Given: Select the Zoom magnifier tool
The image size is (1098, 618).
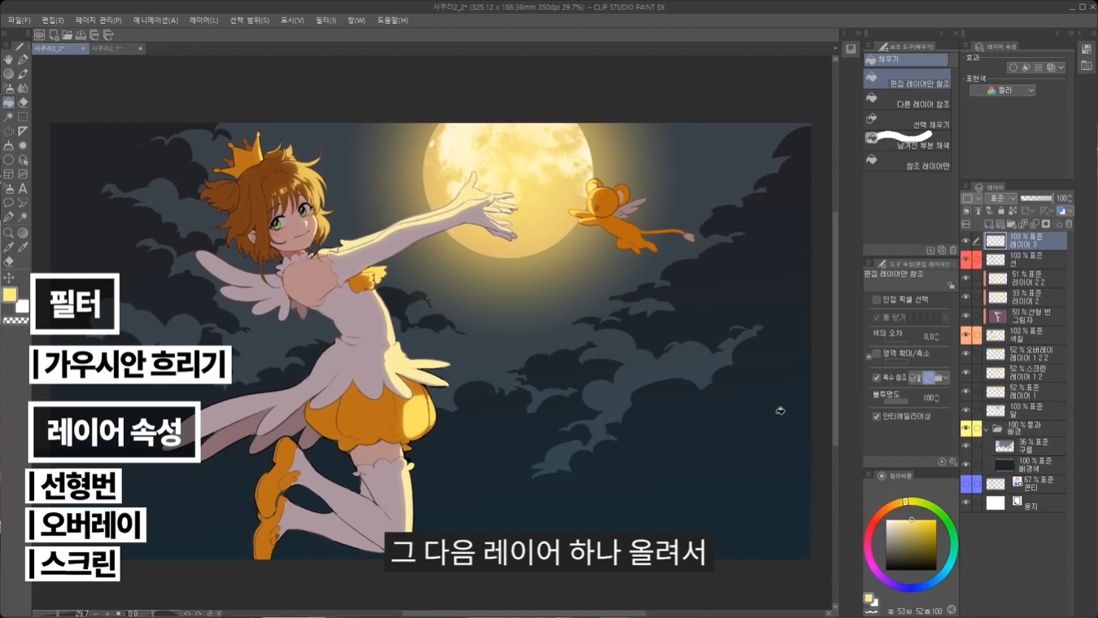Looking at the screenshot, I should pyautogui.click(x=8, y=233).
